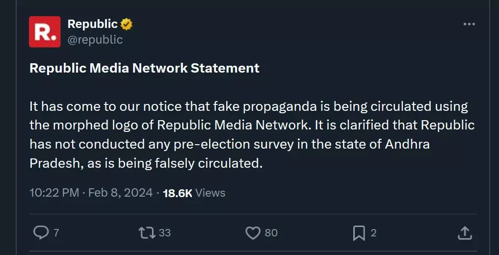Open the Republic display name link
The height and width of the screenshot is (255, 499).
[92, 24]
